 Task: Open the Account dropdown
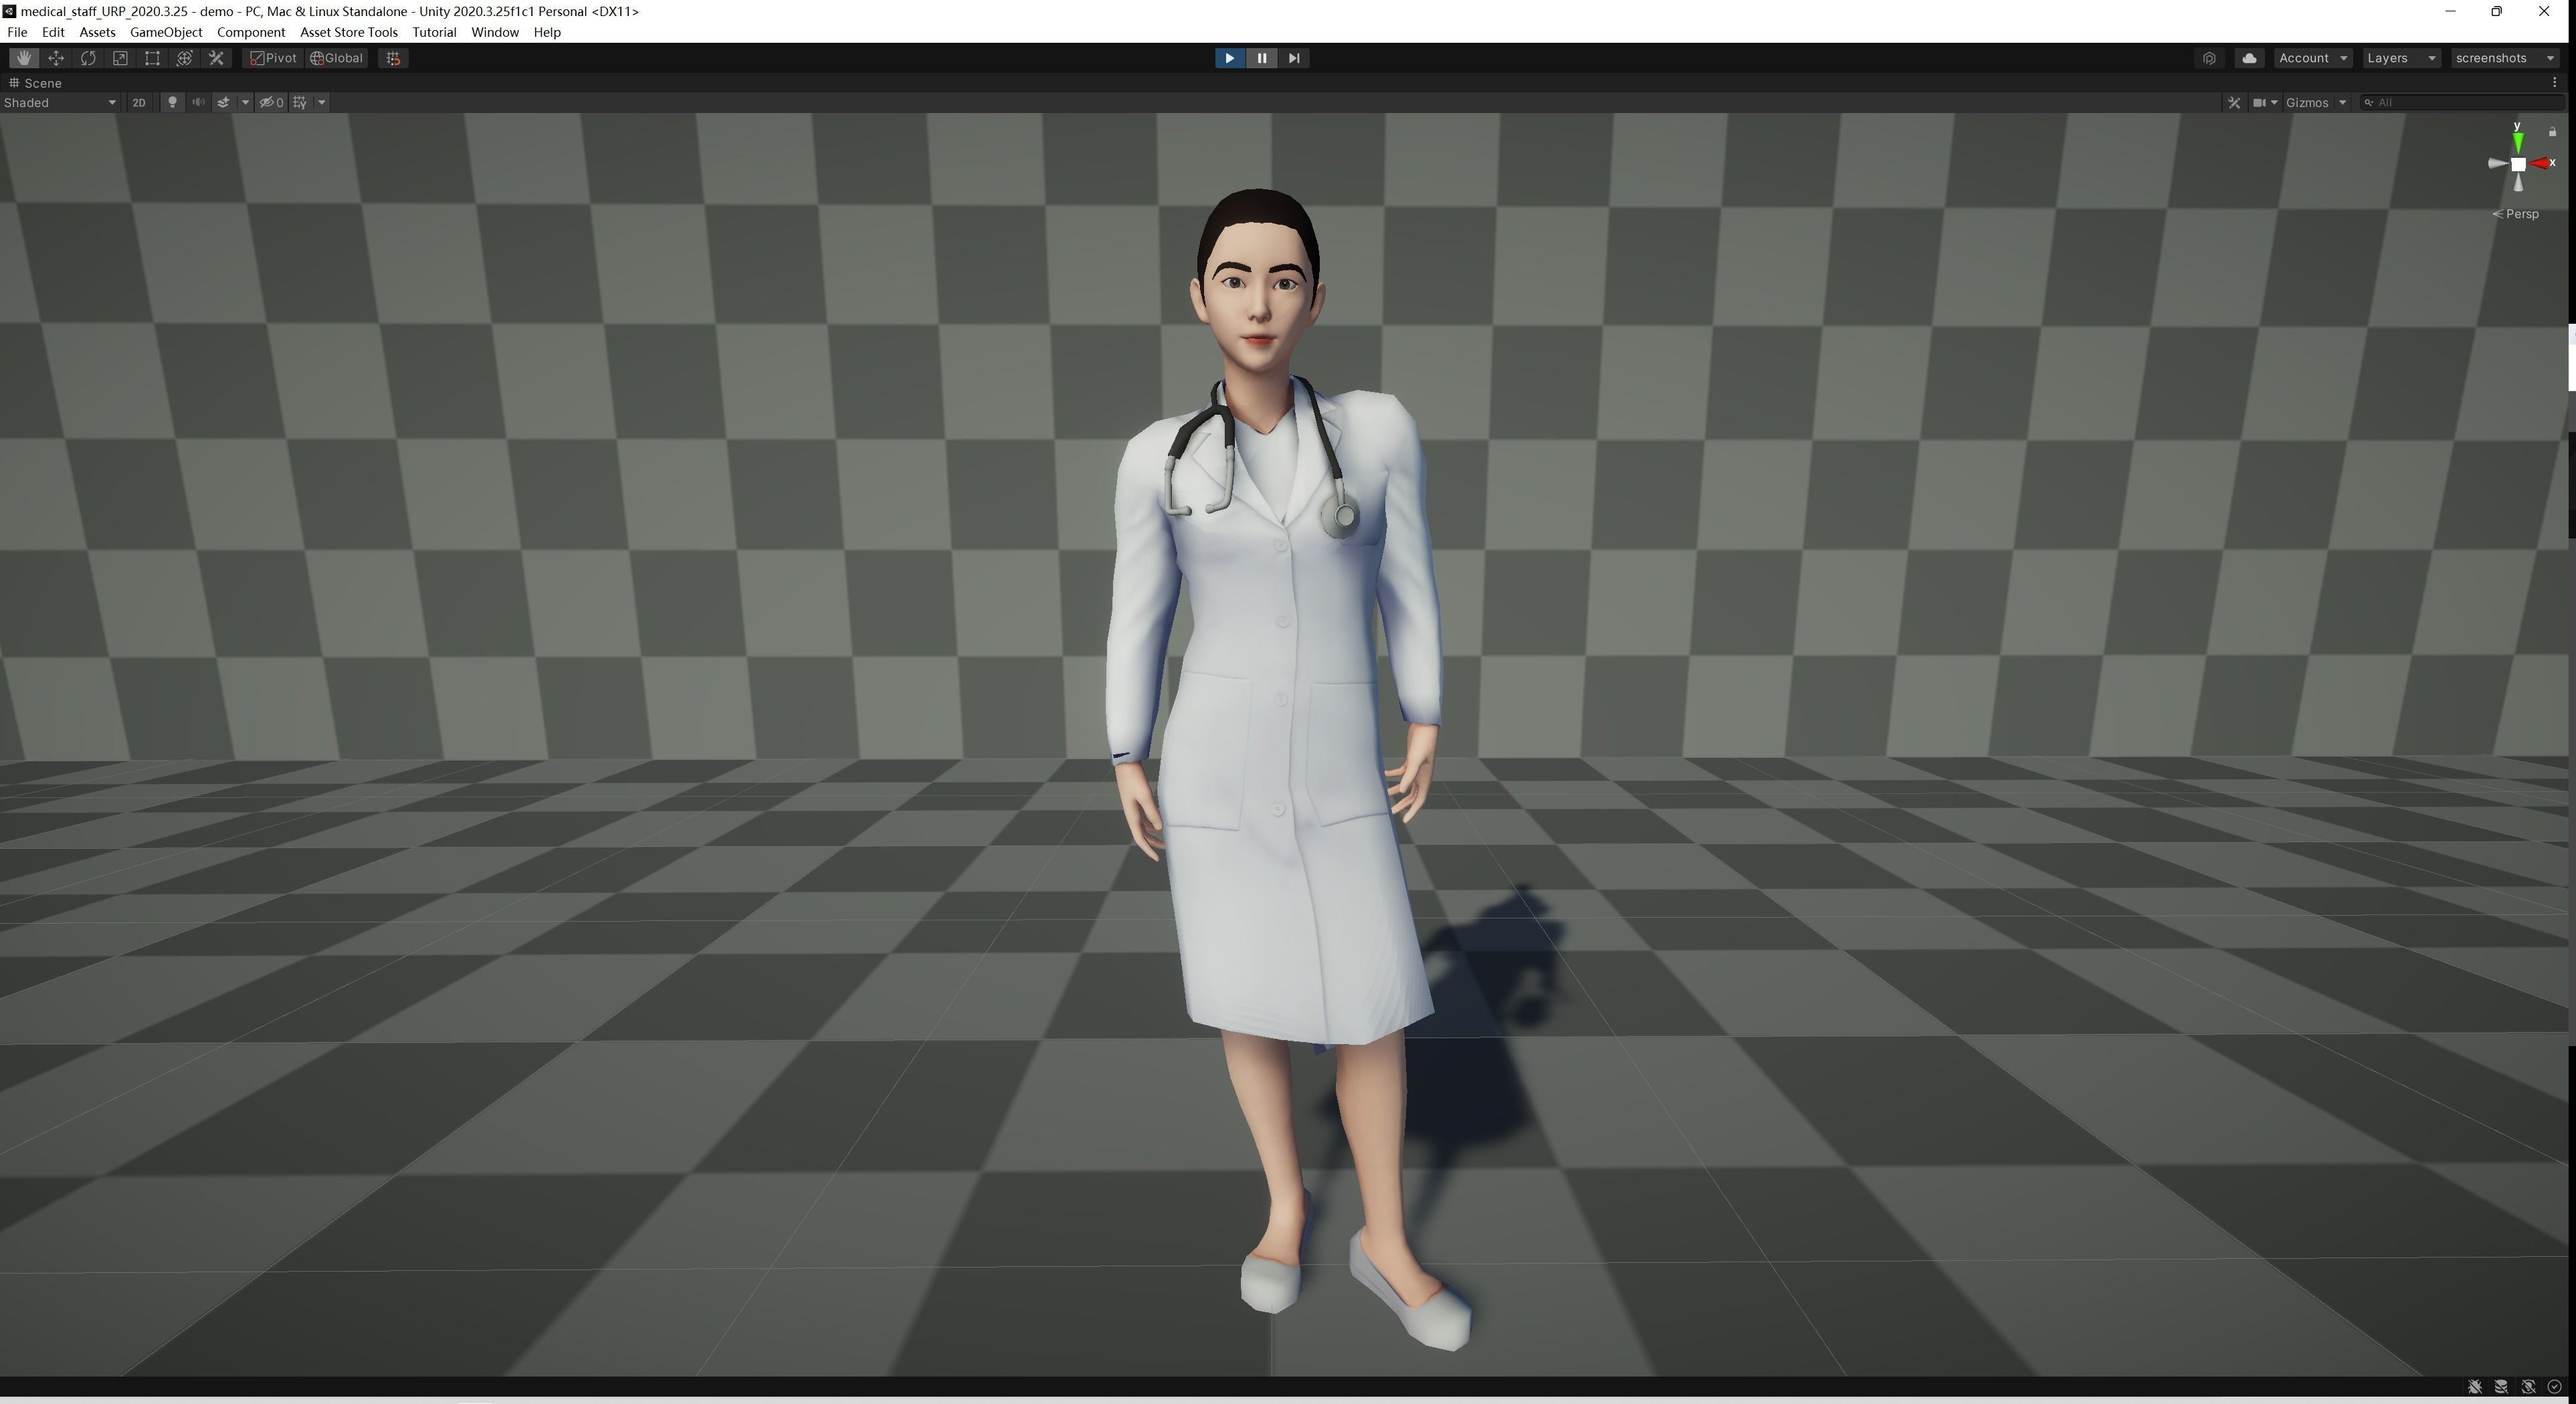[2312, 58]
